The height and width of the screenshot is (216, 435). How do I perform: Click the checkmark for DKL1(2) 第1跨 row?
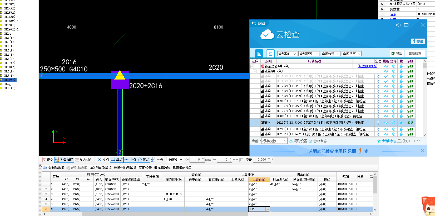(x=386, y=76)
